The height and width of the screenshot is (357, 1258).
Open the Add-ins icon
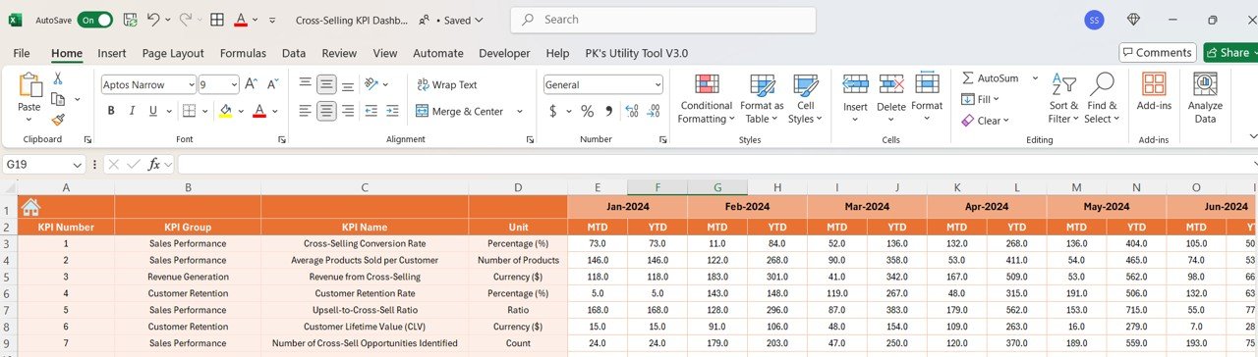pos(1154,91)
